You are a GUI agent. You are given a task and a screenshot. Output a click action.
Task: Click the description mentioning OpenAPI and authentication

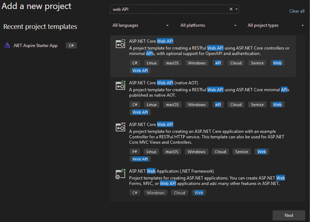[209, 51]
